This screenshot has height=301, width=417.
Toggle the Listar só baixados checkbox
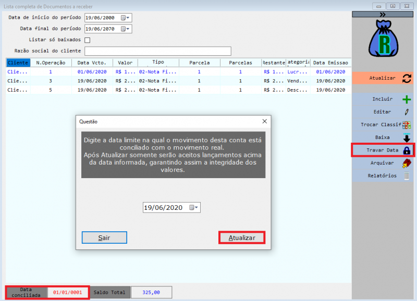[x=88, y=40]
